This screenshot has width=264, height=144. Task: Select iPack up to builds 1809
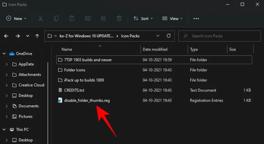pos(84,80)
